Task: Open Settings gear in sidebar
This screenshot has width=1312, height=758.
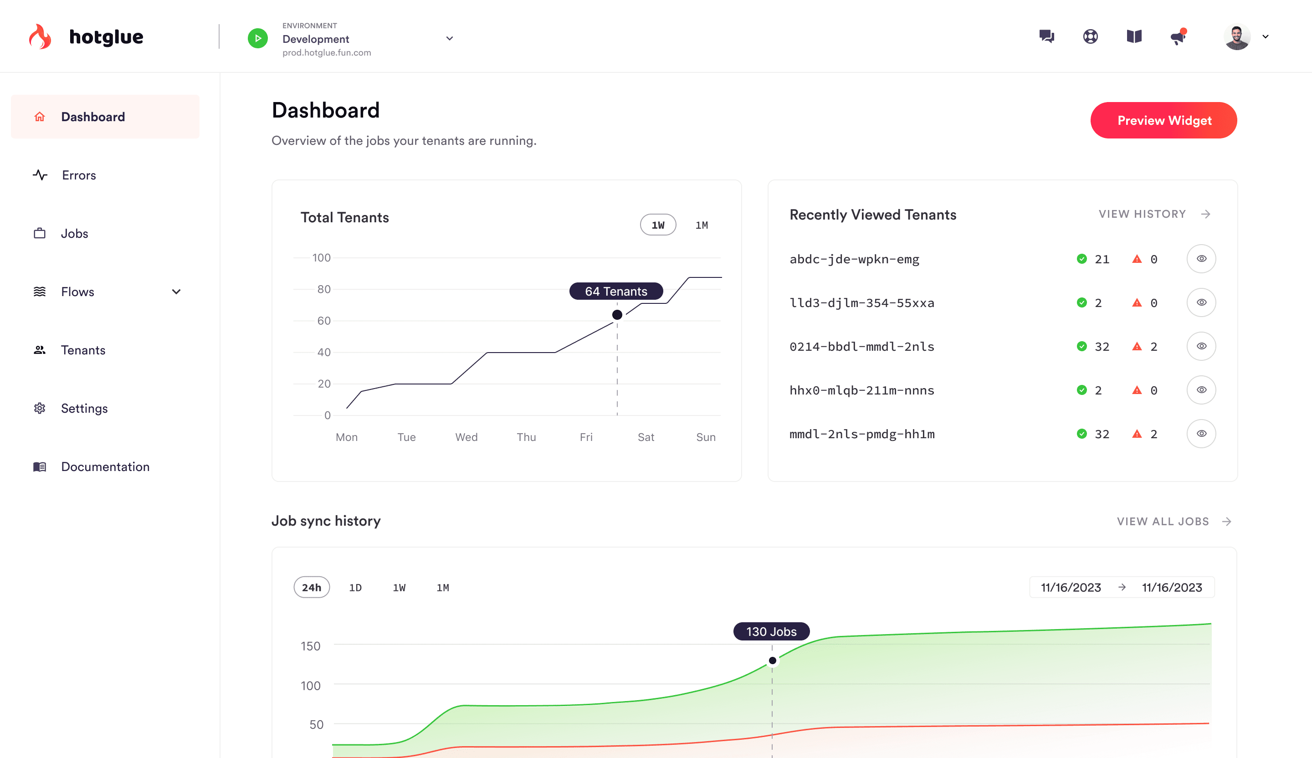Action: [x=40, y=408]
